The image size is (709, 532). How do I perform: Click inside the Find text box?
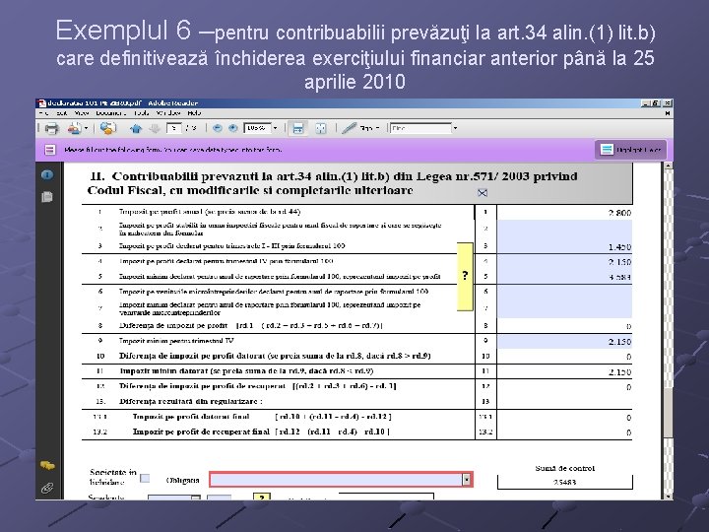click(420, 128)
